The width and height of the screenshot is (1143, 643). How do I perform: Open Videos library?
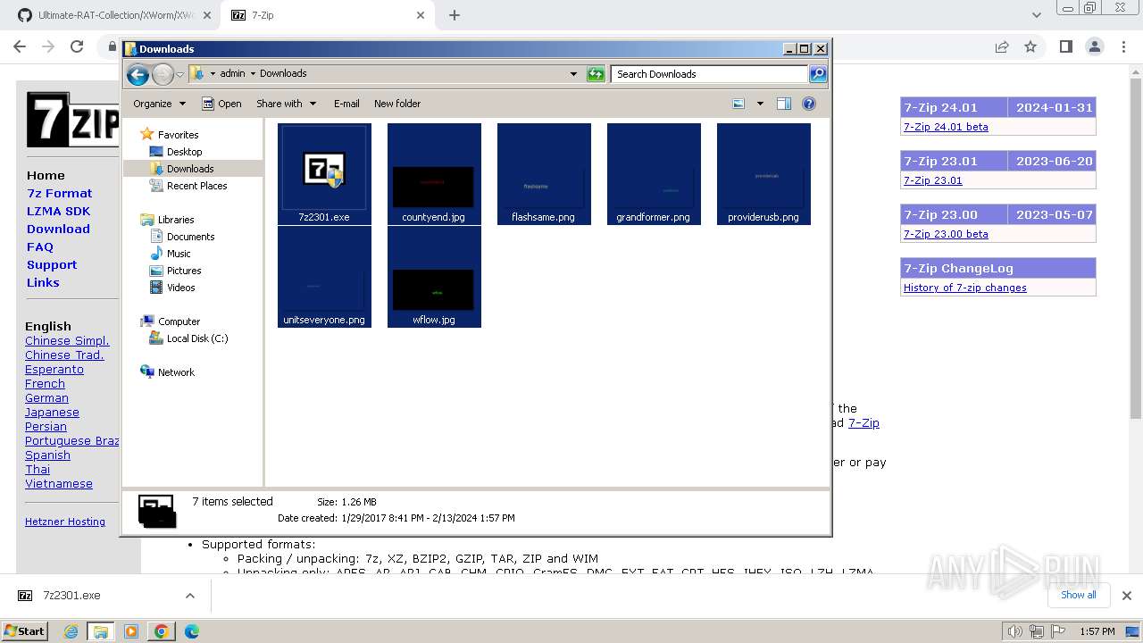click(x=180, y=288)
